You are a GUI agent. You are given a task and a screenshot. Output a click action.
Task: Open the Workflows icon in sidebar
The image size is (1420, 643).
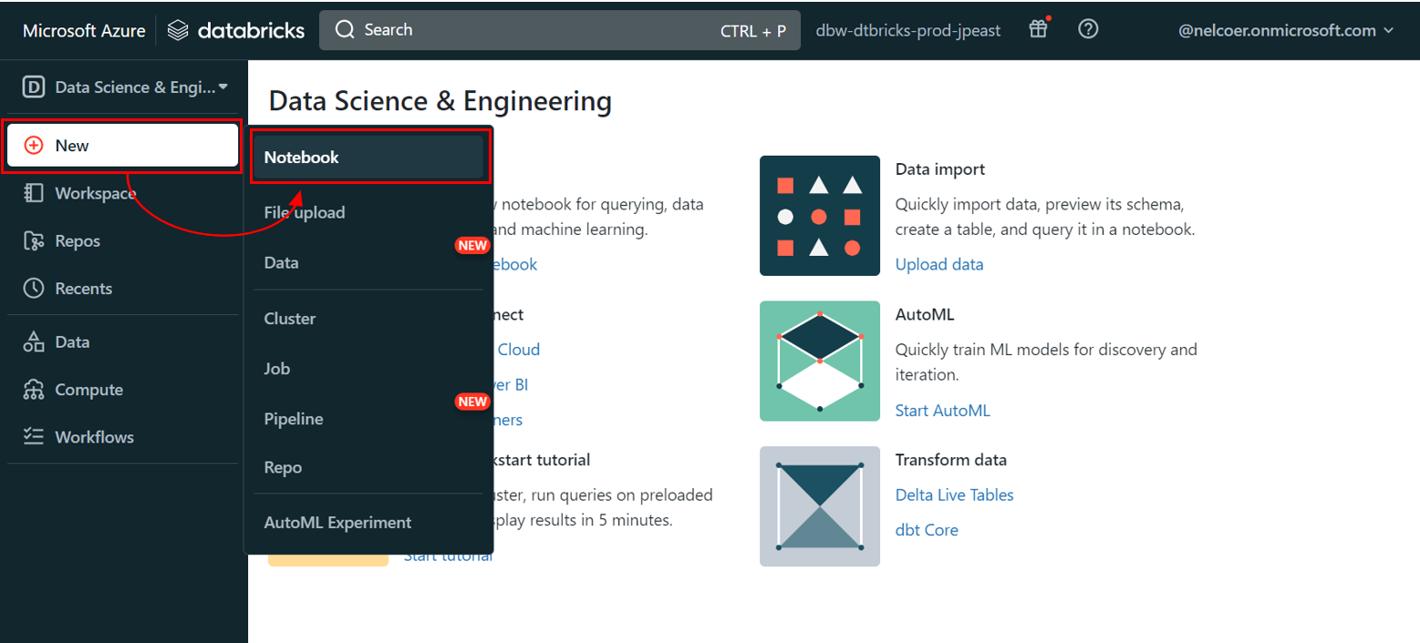tap(34, 437)
